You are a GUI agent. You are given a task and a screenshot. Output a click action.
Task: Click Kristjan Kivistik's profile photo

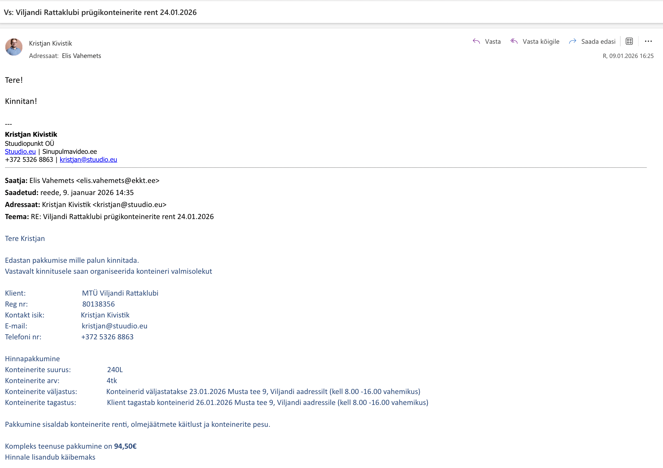click(14, 47)
